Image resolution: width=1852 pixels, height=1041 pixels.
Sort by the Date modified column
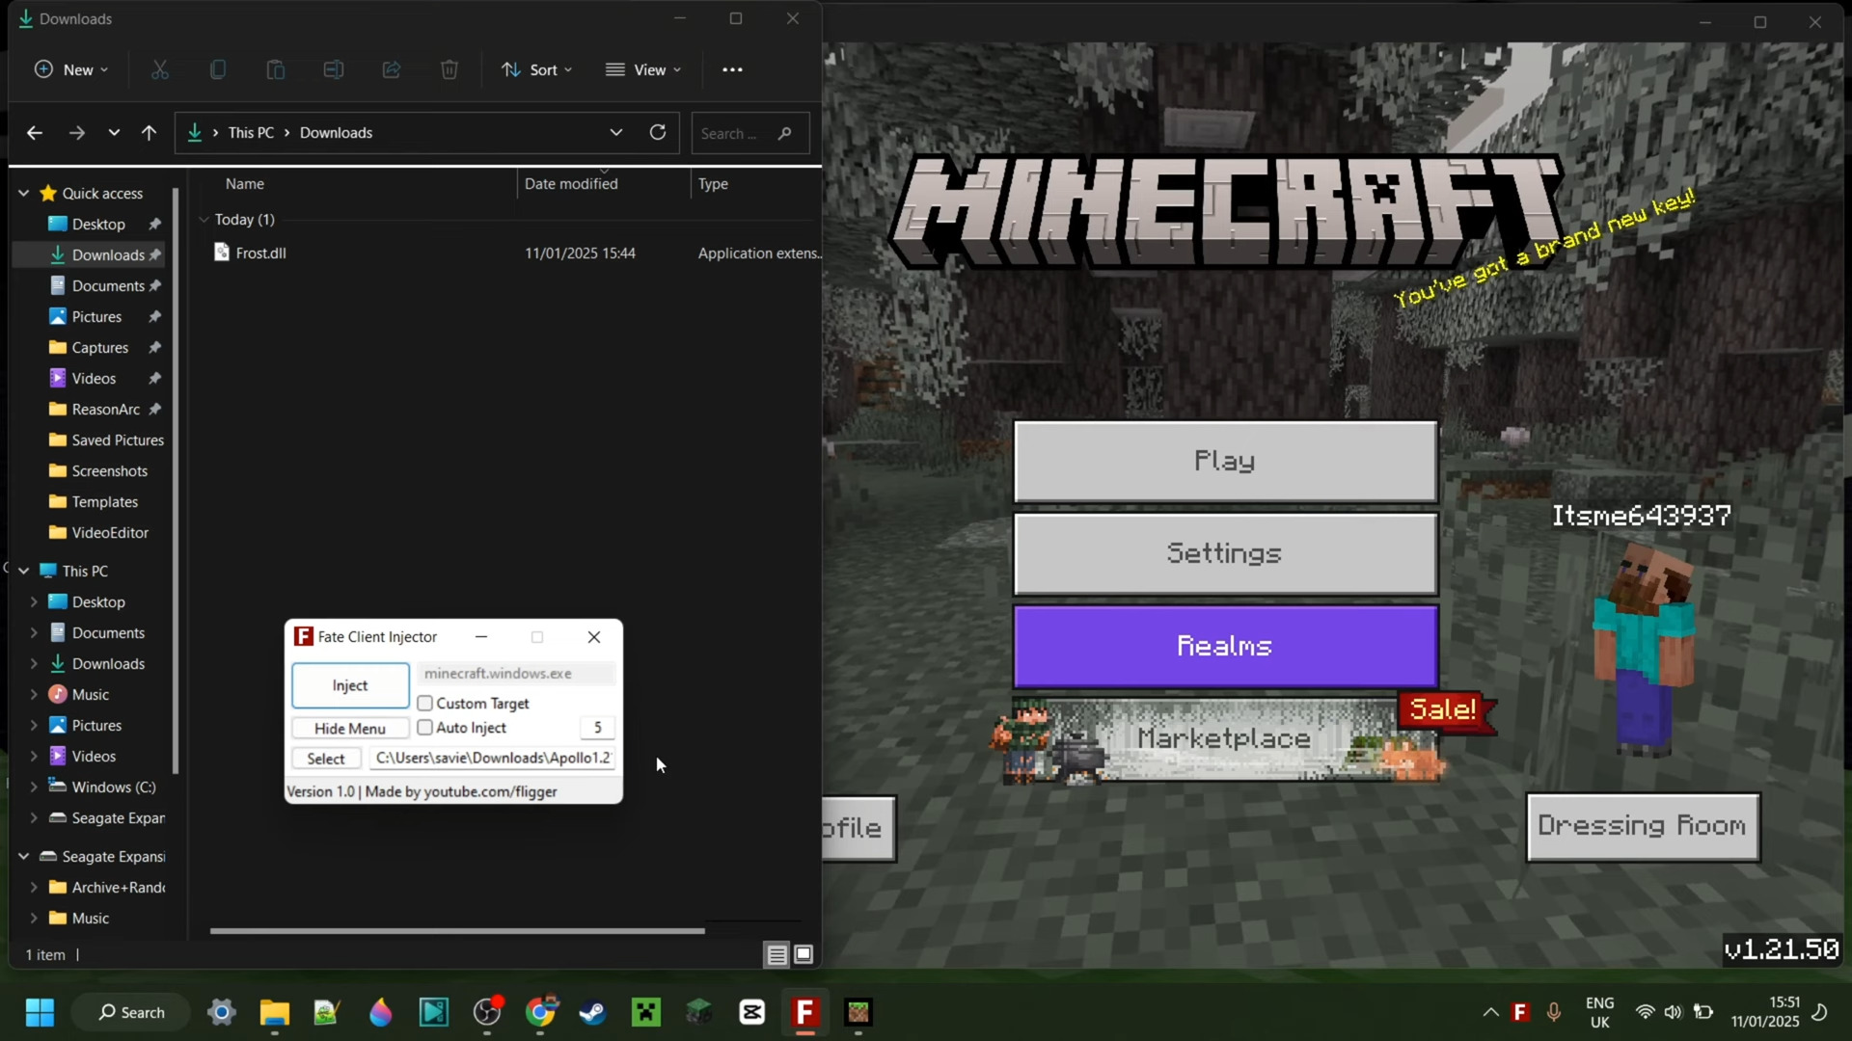pyautogui.click(x=571, y=183)
